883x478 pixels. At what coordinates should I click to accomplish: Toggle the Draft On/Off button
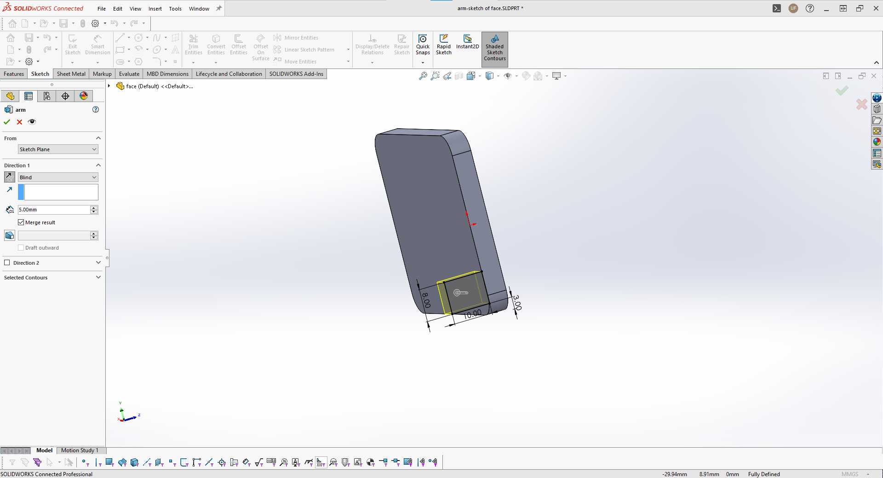click(9, 235)
